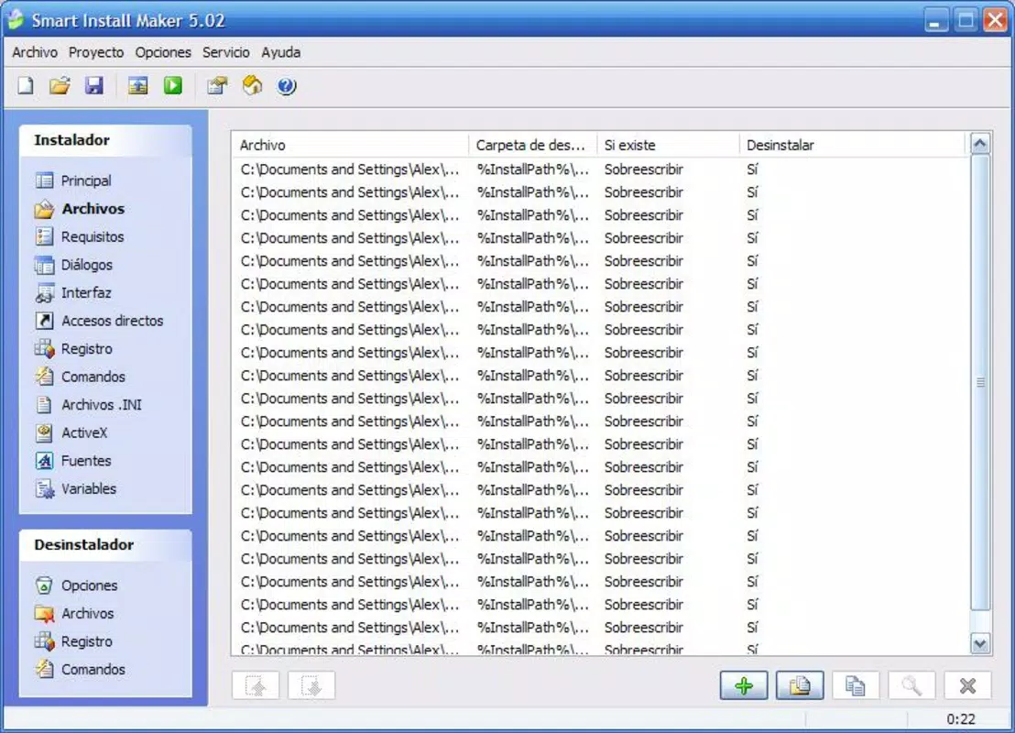Image resolution: width=1015 pixels, height=733 pixels.
Task: Open the Diálogos section
Action: click(74, 265)
